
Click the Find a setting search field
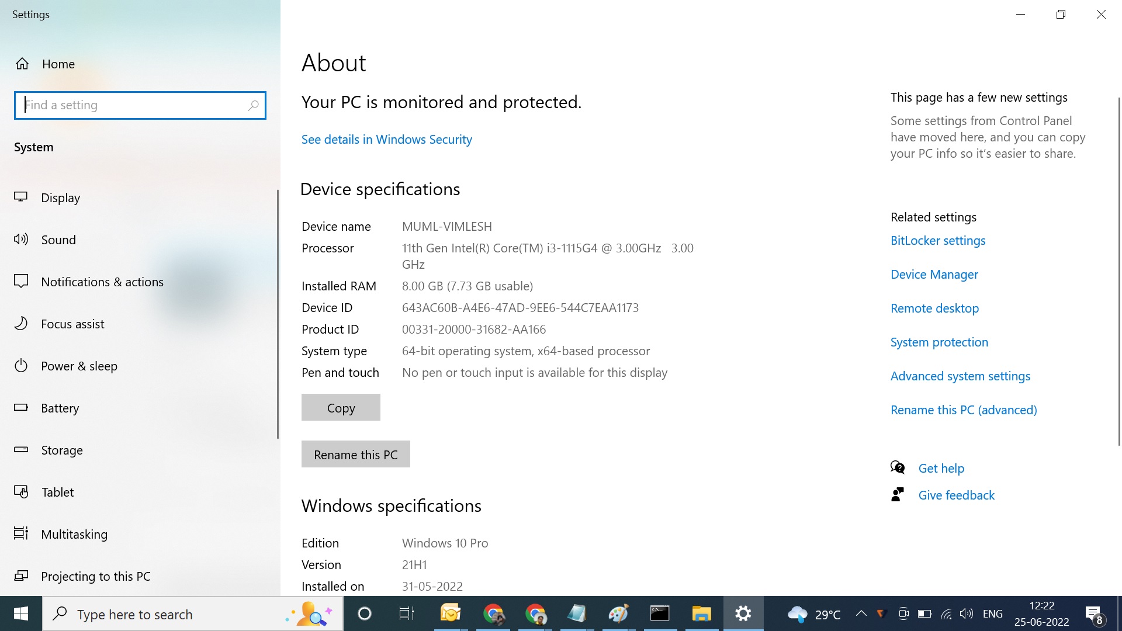point(134,106)
